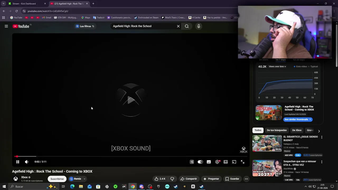Go to the YouTube home logo
Image resolution: width=338 pixels, height=190 pixels.
21,26
